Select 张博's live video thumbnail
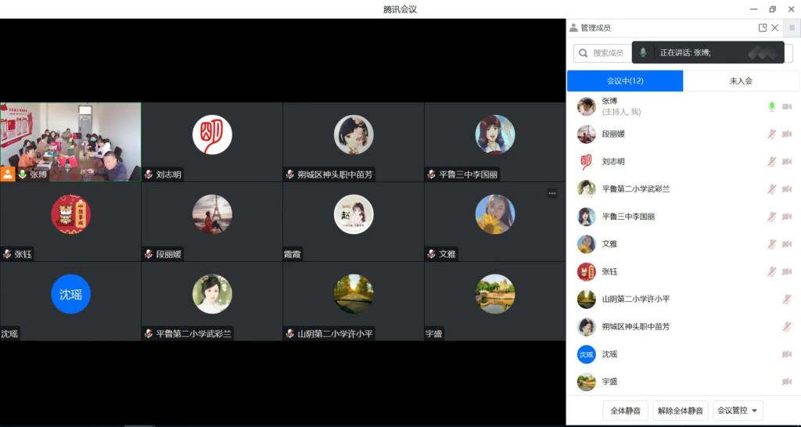Image resolution: width=801 pixels, height=427 pixels. click(70, 142)
